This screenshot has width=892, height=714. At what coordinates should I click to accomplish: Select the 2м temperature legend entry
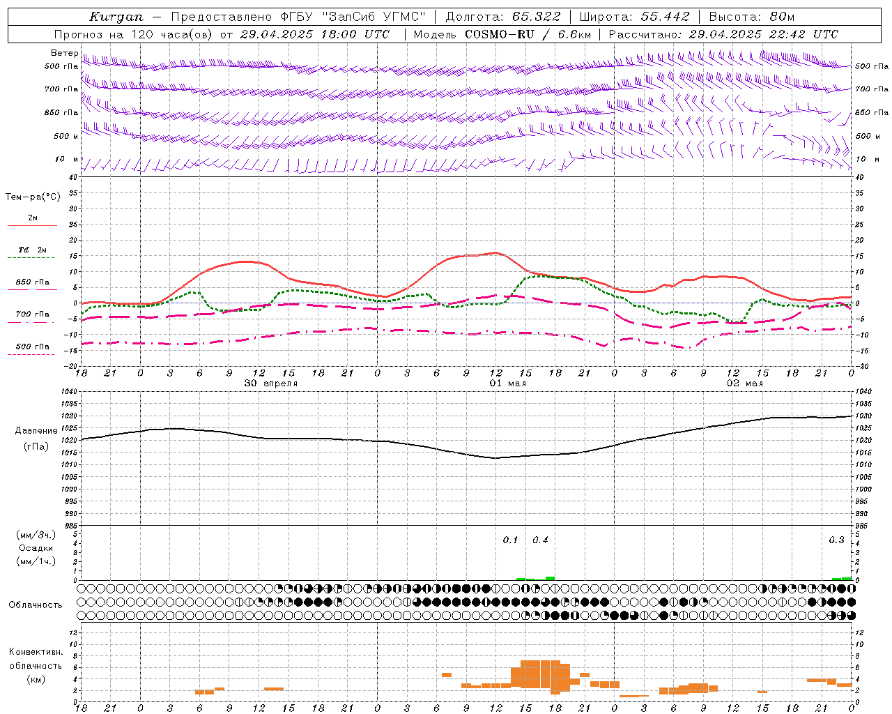33,218
